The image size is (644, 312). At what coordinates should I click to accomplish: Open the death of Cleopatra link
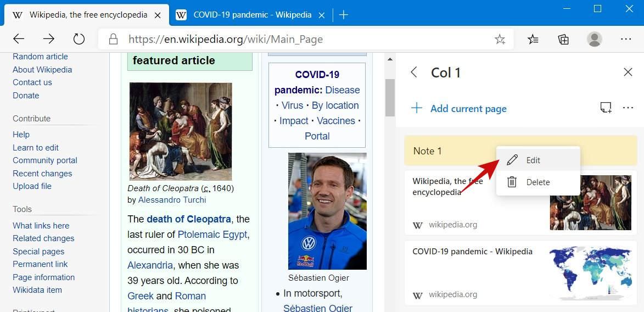(x=189, y=219)
